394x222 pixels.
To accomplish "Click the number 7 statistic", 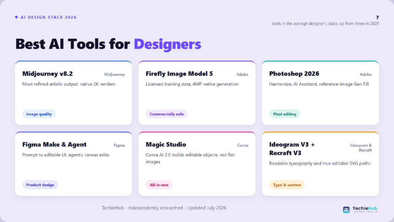I will coord(377,17).
